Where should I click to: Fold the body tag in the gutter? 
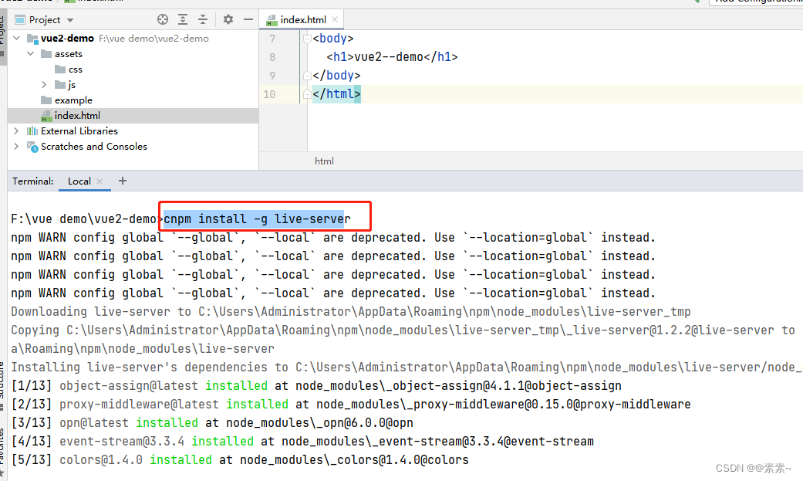point(306,38)
